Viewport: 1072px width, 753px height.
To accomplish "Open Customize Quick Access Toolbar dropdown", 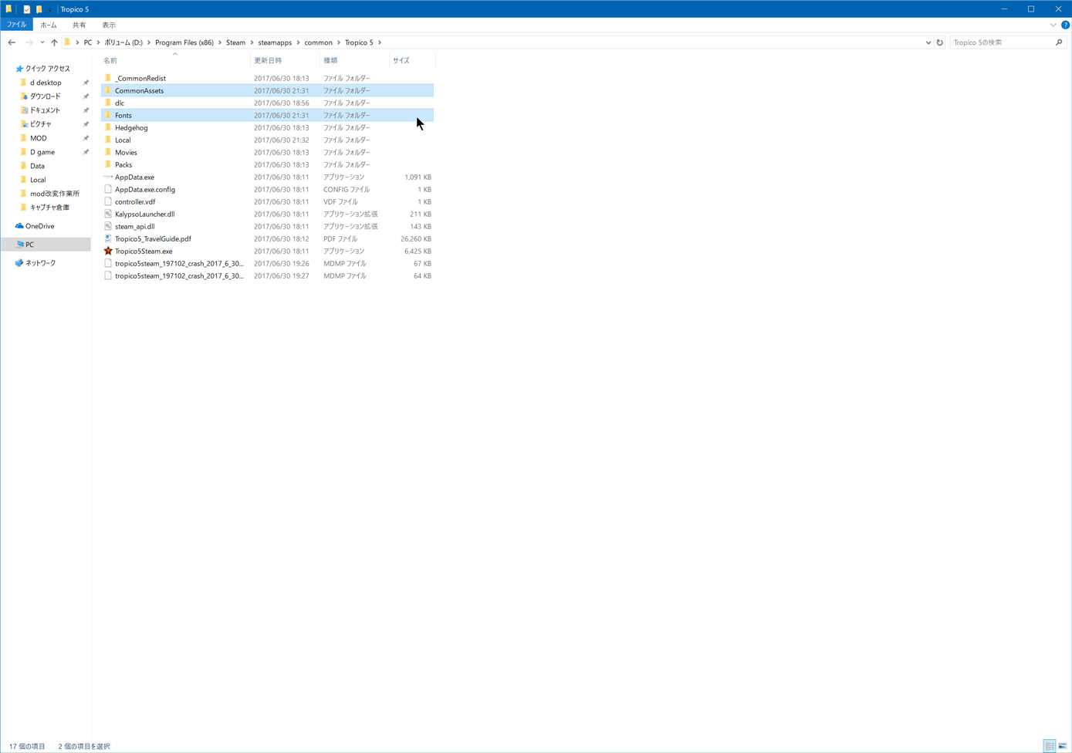I will click(x=49, y=9).
